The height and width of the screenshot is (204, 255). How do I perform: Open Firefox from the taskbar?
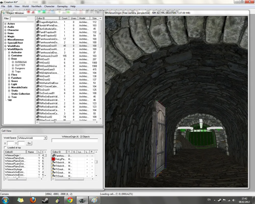click(x=33, y=200)
